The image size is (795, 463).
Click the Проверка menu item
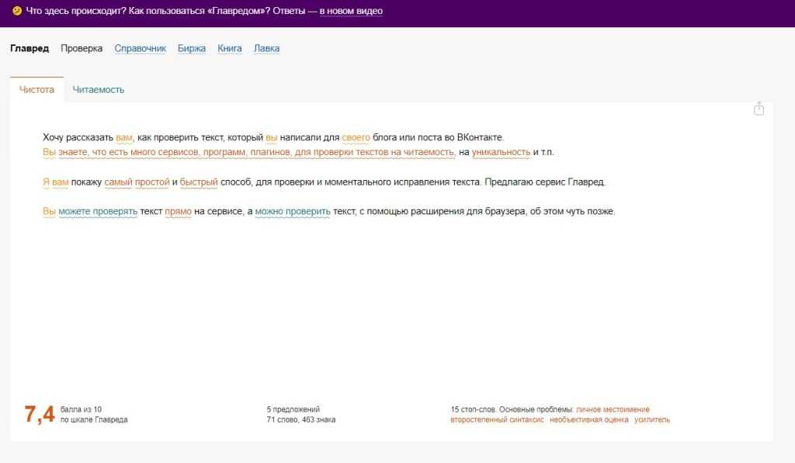(x=82, y=48)
